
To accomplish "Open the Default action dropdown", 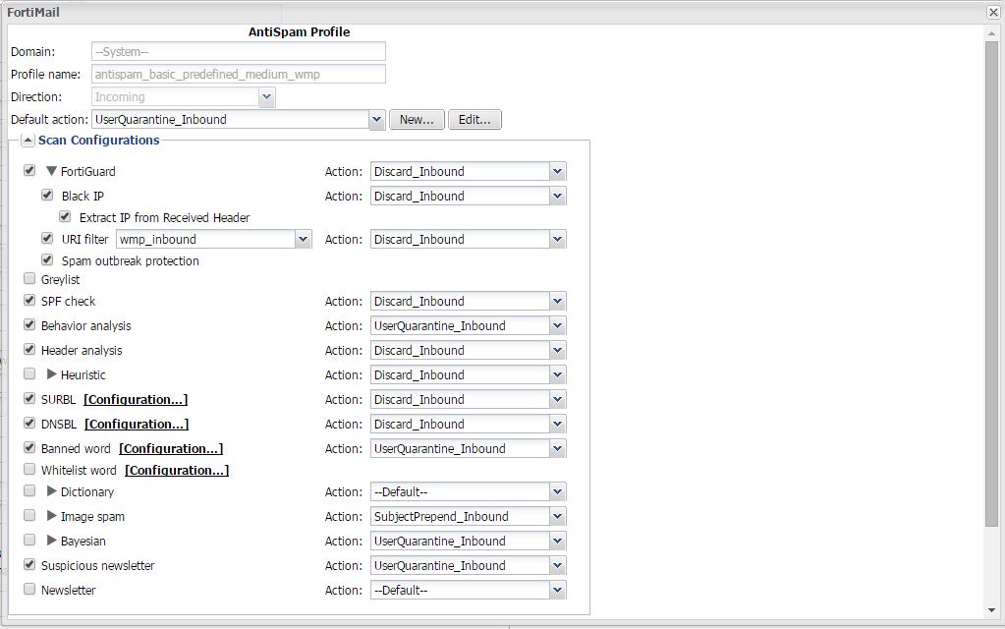I will (x=377, y=119).
